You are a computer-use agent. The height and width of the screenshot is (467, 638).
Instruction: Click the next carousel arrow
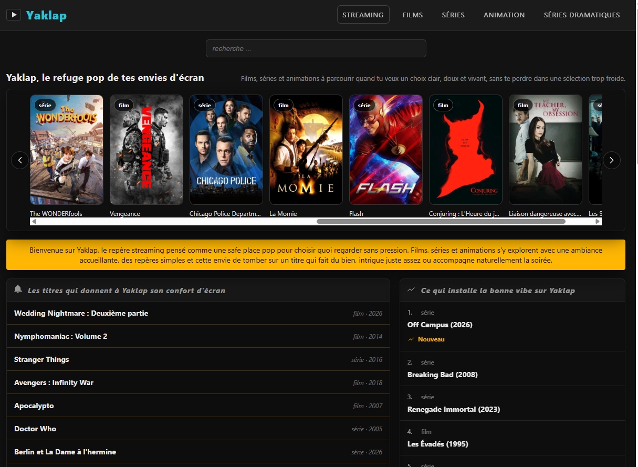click(612, 160)
